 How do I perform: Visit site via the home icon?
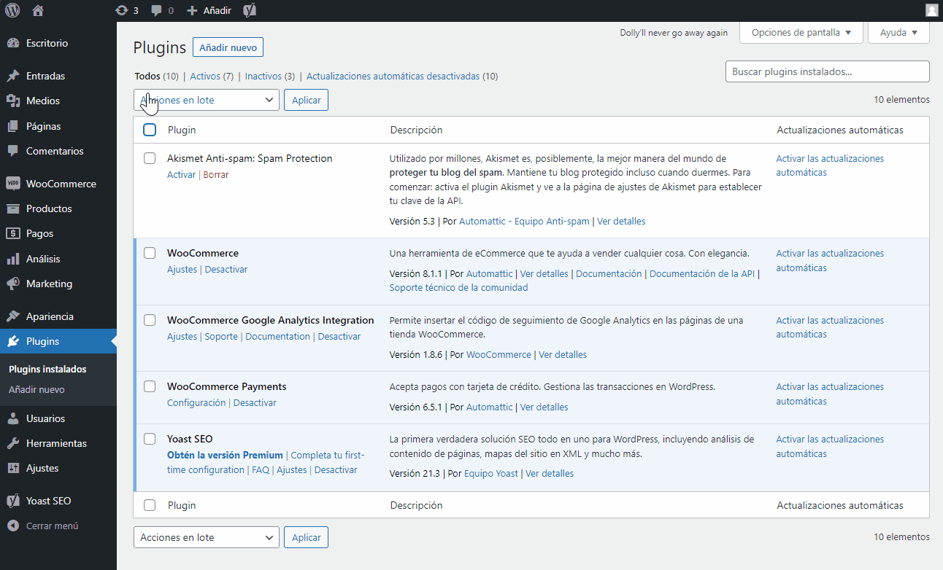click(38, 11)
